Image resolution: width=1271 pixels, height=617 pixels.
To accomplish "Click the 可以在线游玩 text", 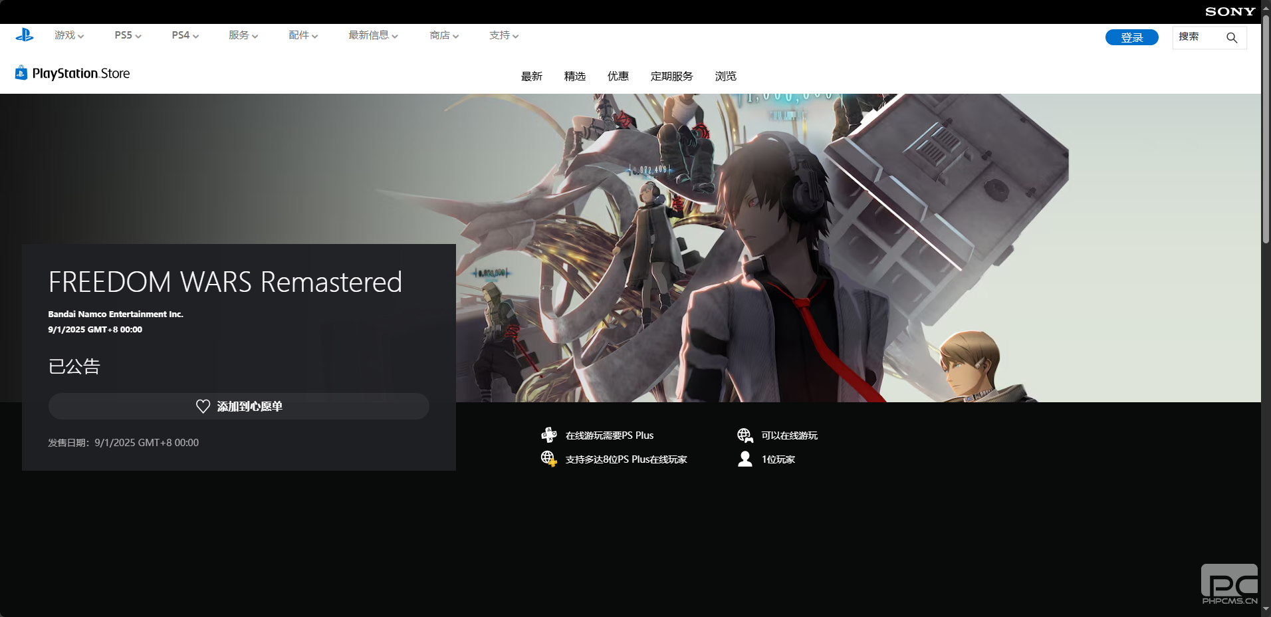I will (x=790, y=435).
